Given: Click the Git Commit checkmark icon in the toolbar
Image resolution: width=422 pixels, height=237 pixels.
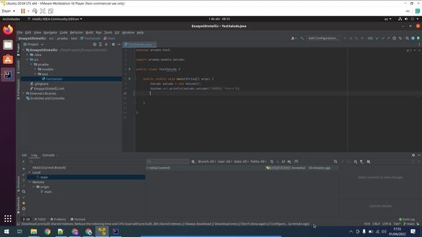Looking at the screenshot, I should tap(382, 38).
